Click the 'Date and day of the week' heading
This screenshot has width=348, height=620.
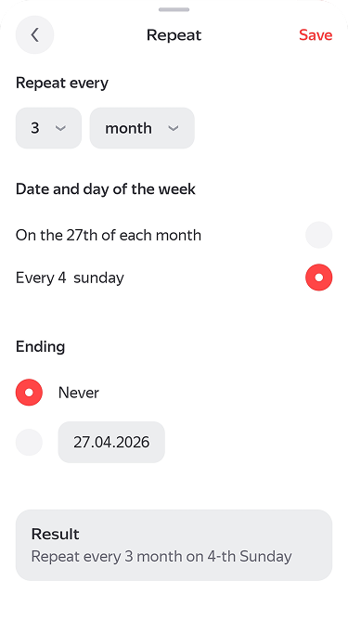pos(106,189)
